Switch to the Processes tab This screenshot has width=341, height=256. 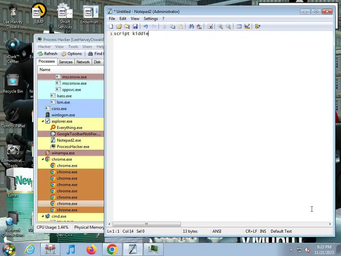(x=47, y=61)
